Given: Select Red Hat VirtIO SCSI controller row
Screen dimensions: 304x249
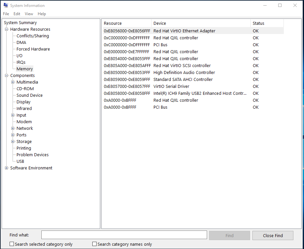Looking at the screenshot, I should [193, 66].
